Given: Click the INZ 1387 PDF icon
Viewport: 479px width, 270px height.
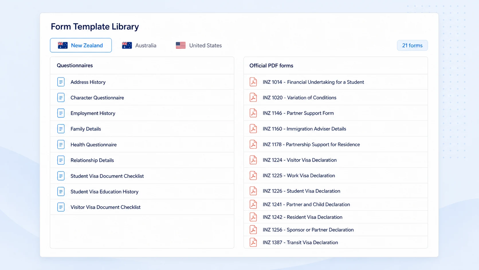Looking at the screenshot, I should [x=253, y=242].
